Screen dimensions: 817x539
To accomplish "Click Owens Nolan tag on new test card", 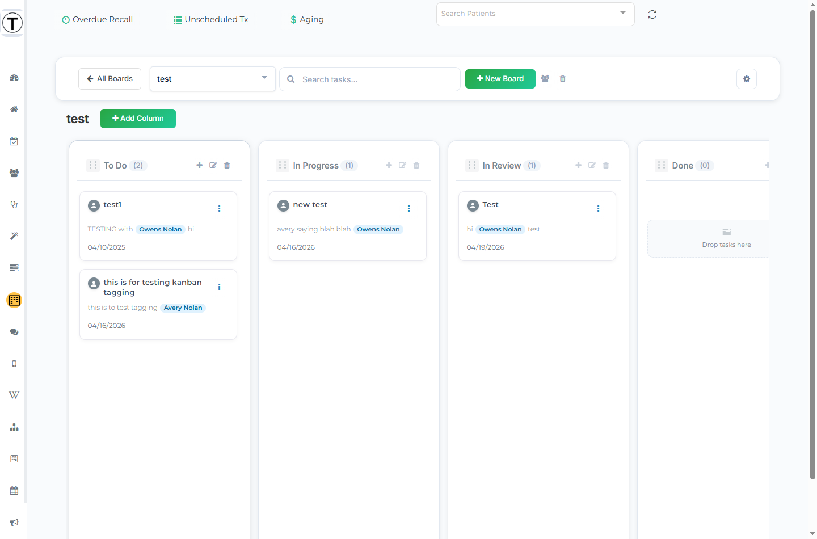I will tap(378, 229).
